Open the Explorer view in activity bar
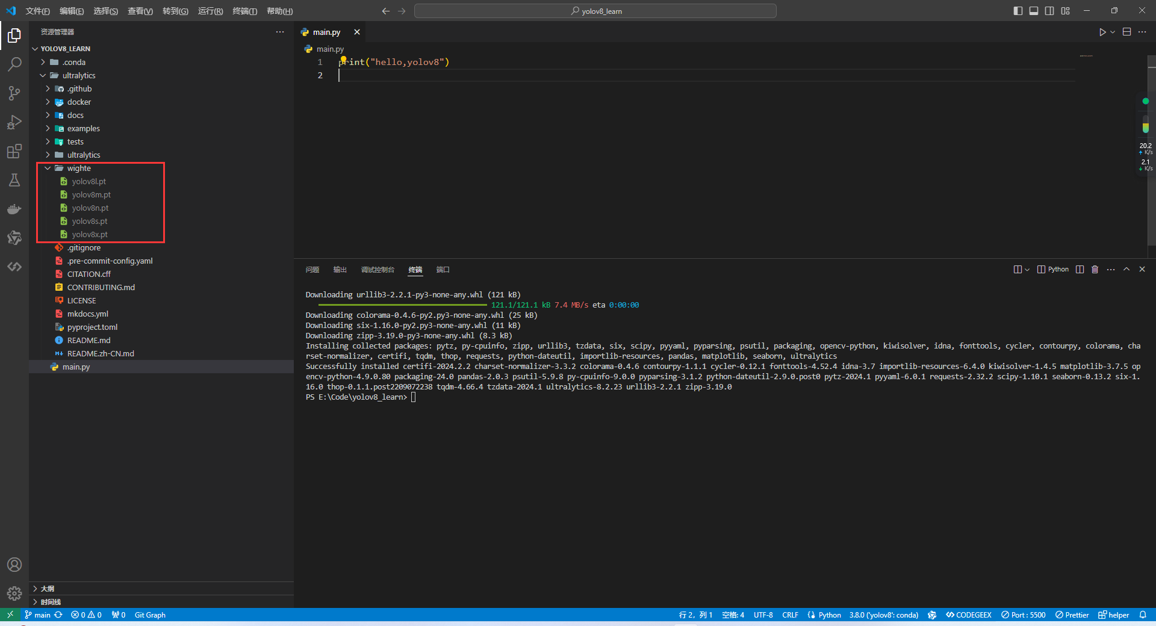 click(14, 36)
